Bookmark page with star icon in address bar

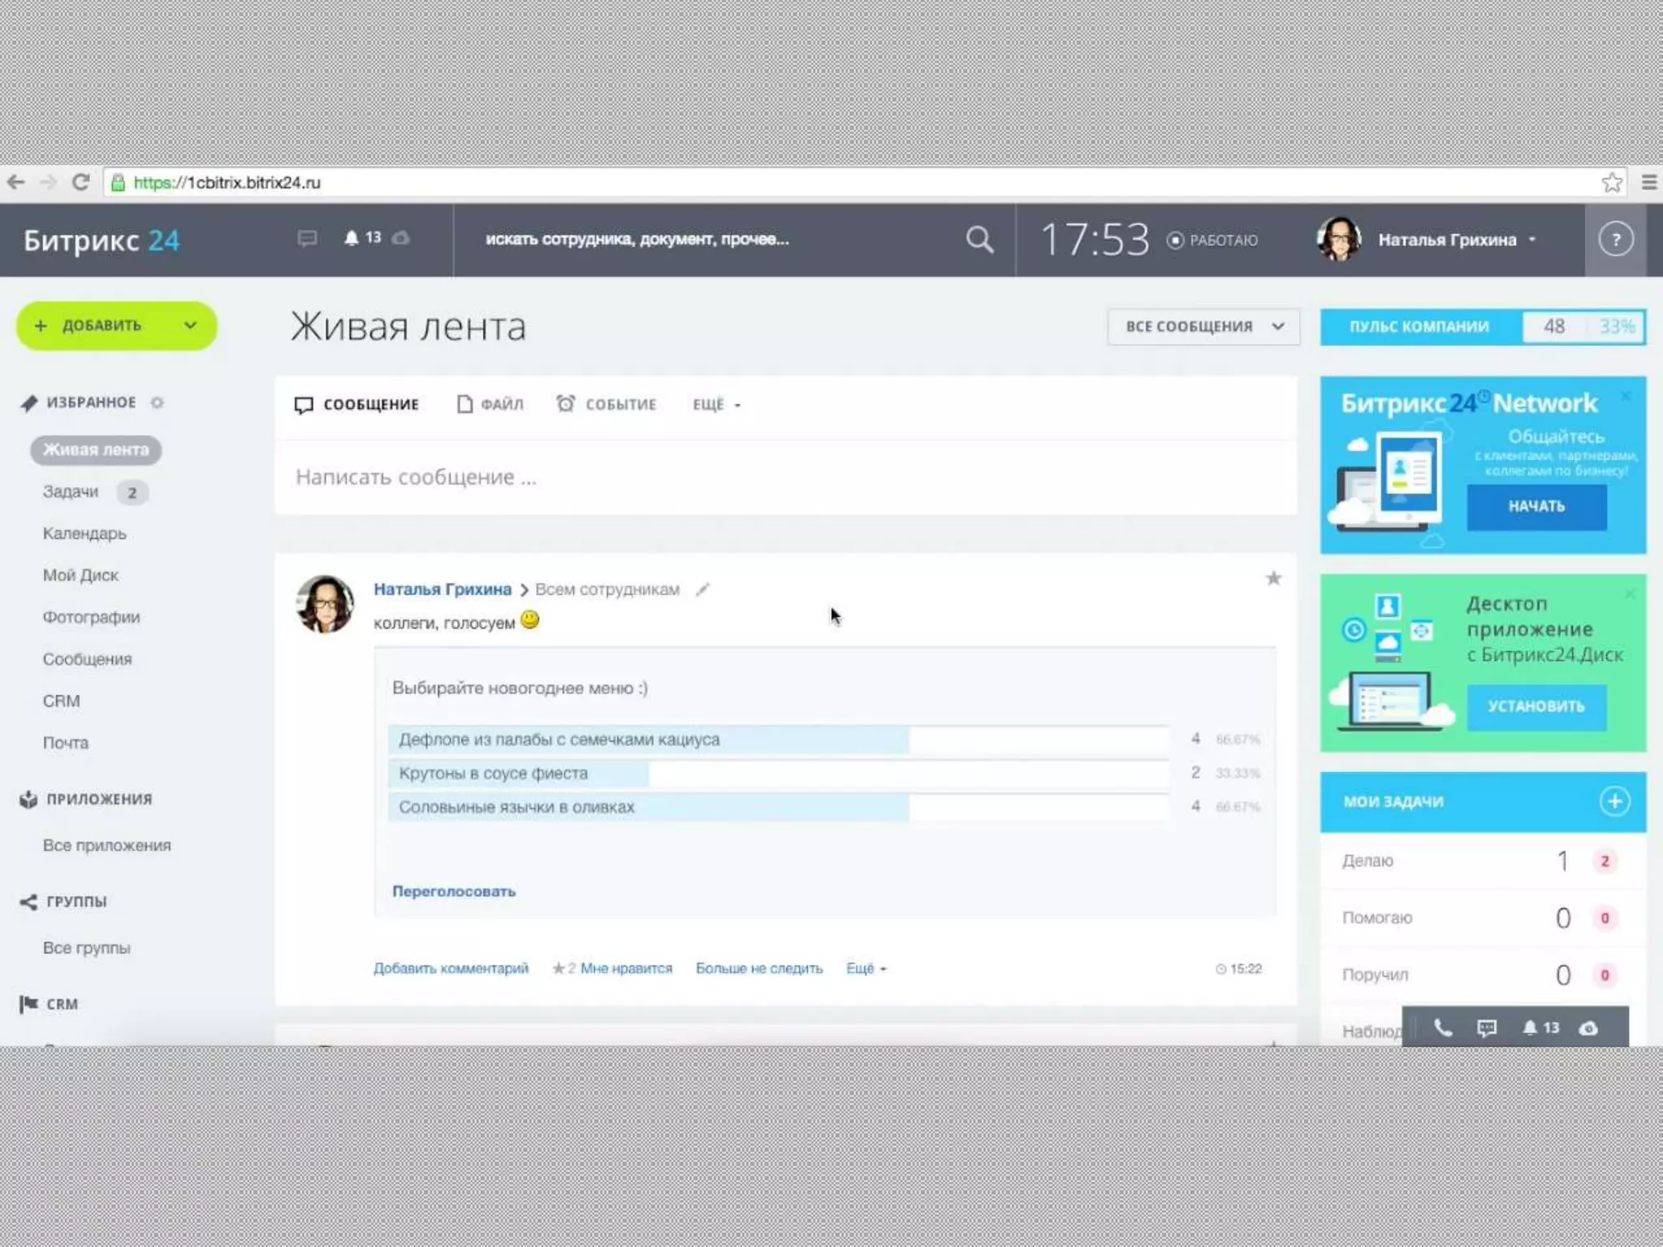click(x=1612, y=183)
